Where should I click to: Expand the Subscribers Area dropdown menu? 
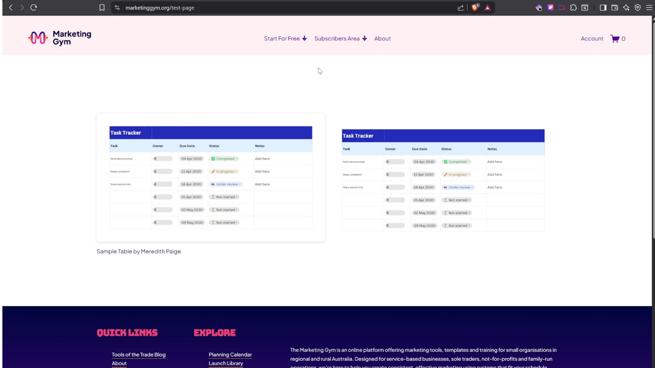coord(340,39)
